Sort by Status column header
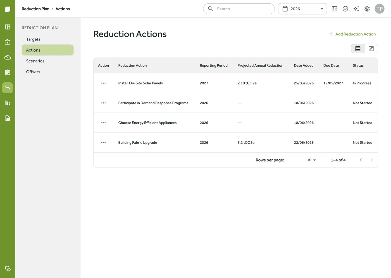 (358, 66)
